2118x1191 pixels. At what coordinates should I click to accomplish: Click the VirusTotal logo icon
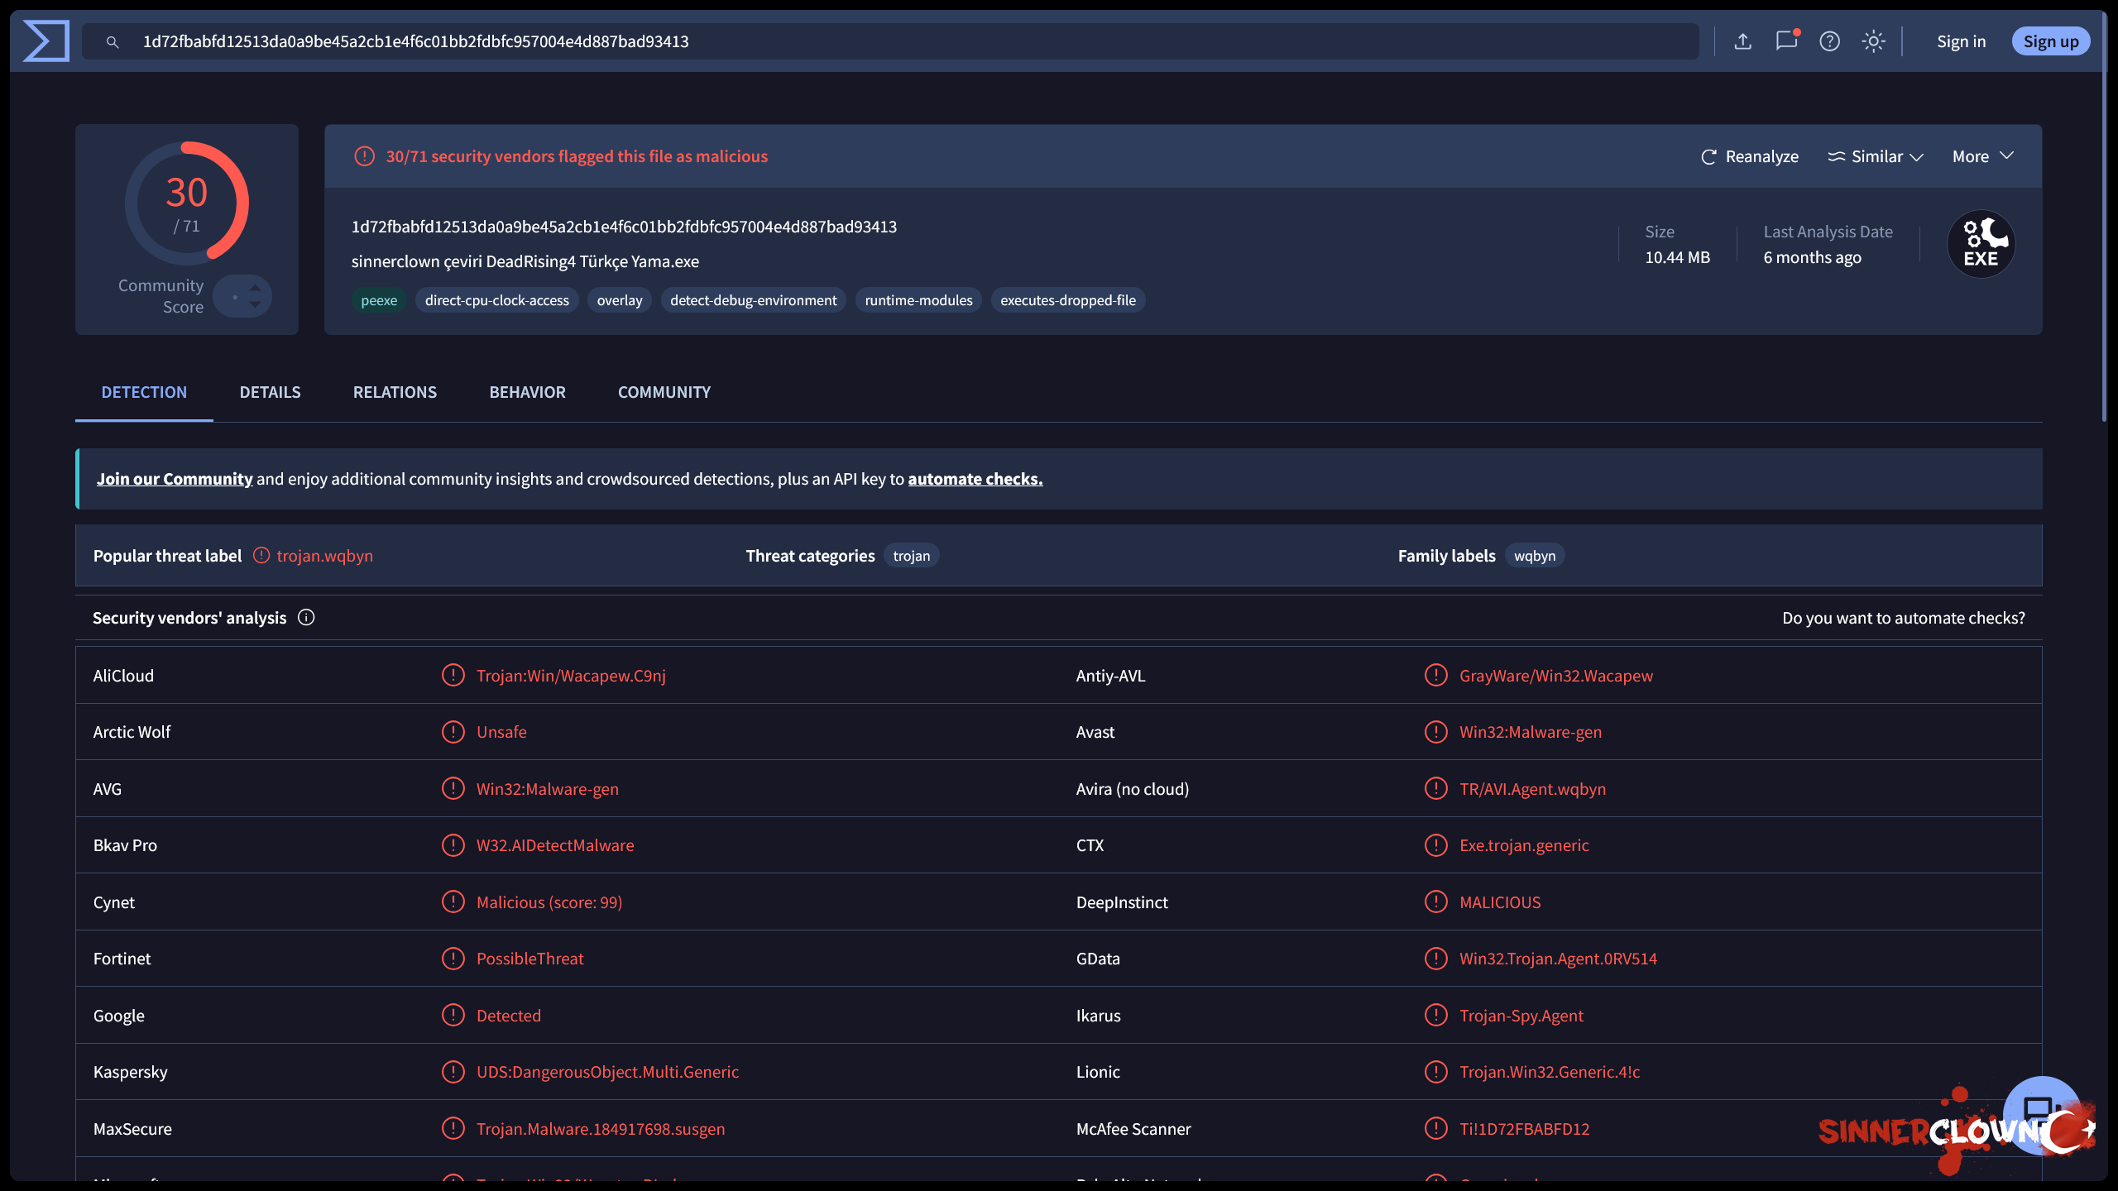point(46,41)
